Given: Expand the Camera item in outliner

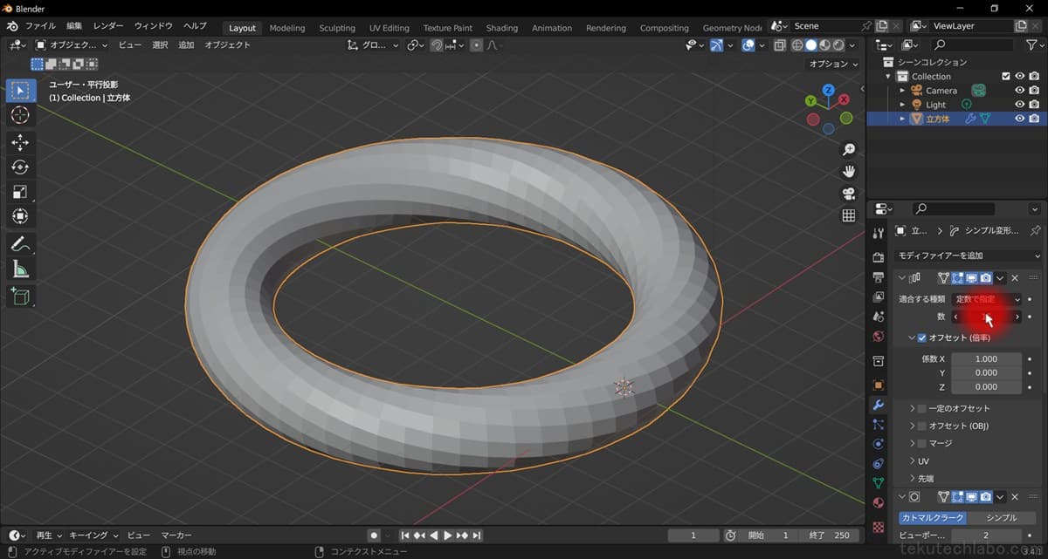Looking at the screenshot, I should tap(902, 91).
